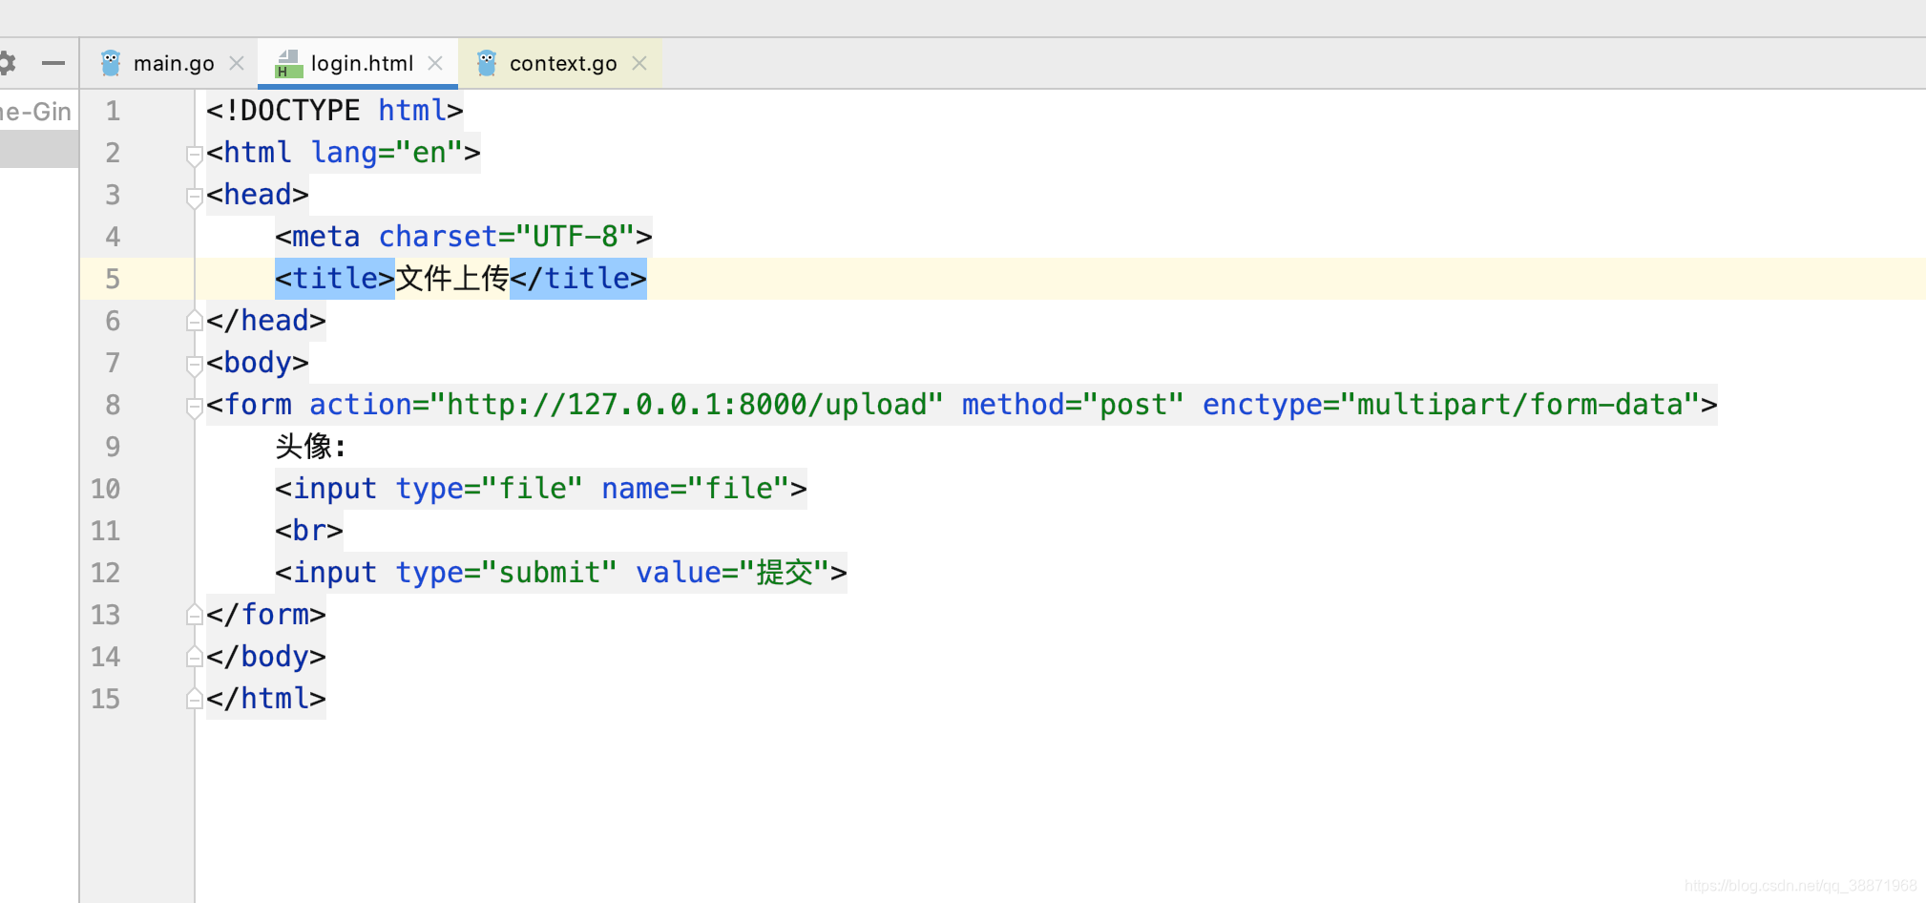The width and height of the screenshot is (1926, 903).
Task: Click lang="en" attribute on line 2
Action: 387,153
